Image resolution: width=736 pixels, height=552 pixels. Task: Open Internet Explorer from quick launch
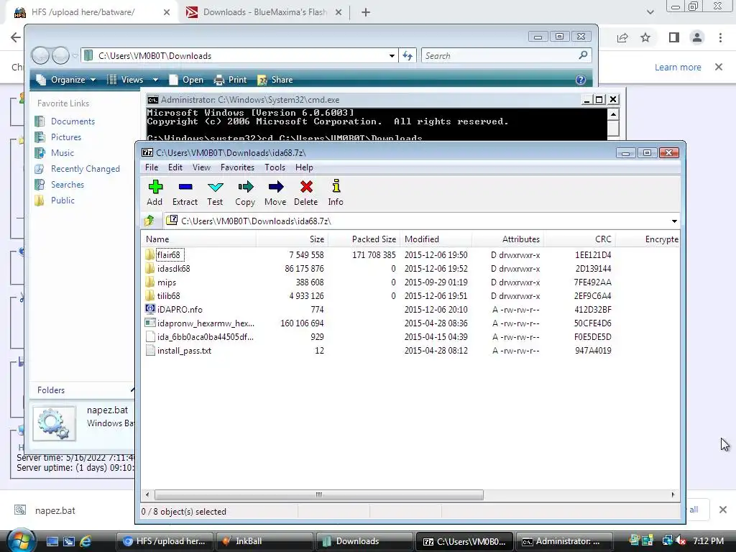[85, 541]
